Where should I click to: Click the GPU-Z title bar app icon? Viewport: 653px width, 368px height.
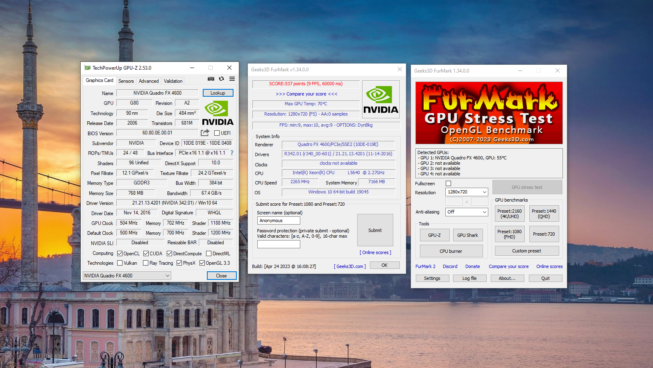click(x=87, y=68)
